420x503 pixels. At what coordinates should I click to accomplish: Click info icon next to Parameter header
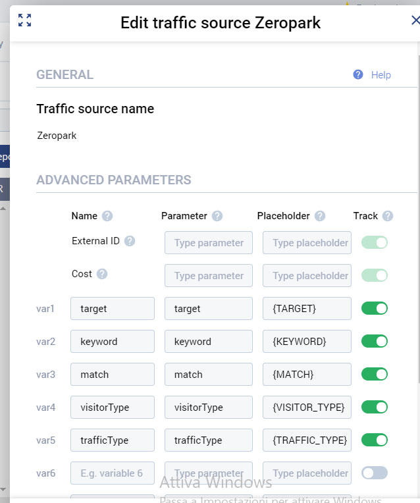[x=217, y=216]
